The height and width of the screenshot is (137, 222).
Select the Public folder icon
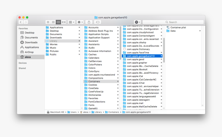(x=47, y=55)
